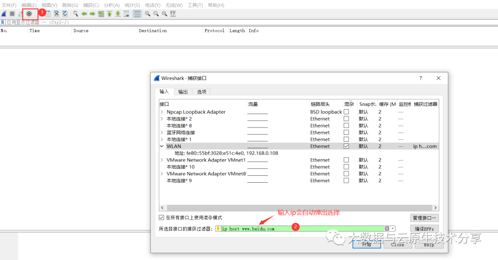
Task: Expand the Npcap Loopback Adapter row
Action: click(x=162, y=112)
